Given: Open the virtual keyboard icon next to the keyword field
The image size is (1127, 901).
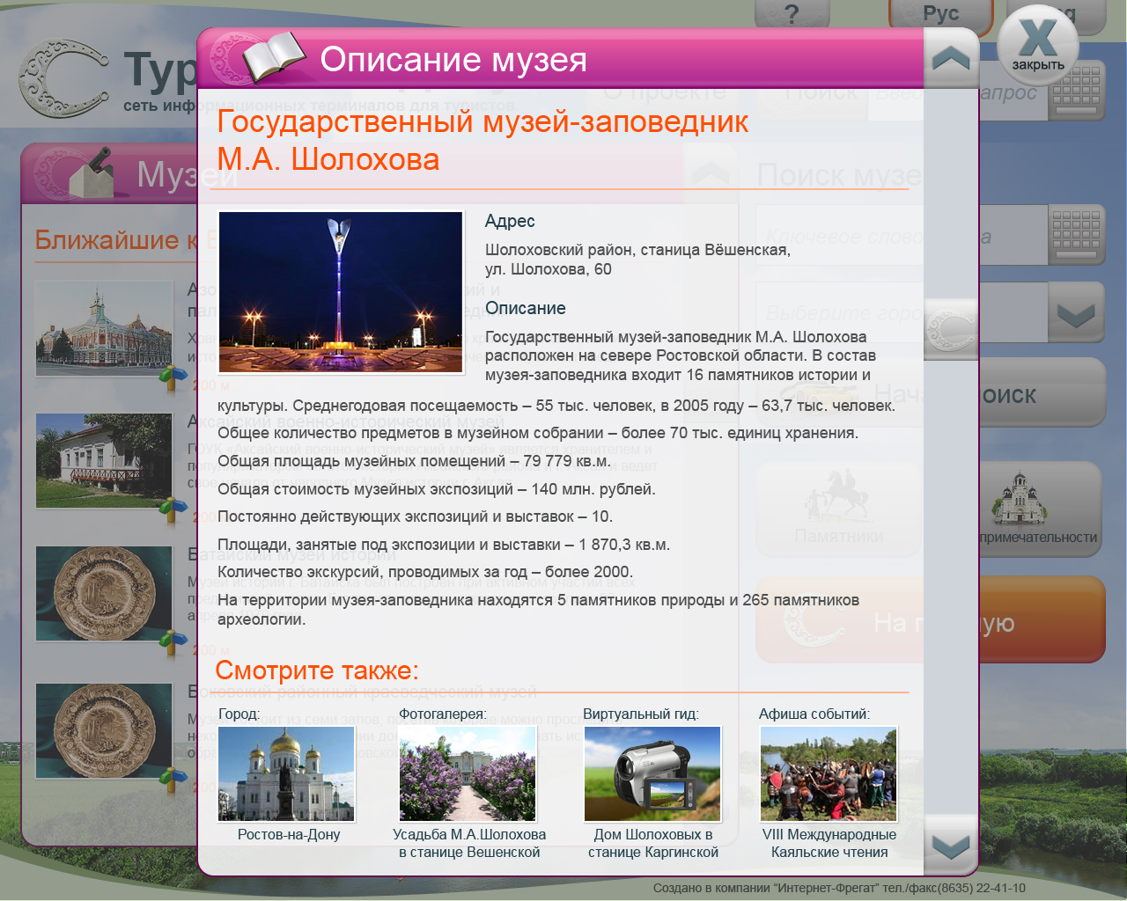Looking at the screenshot, I should tap(1076, 235).
